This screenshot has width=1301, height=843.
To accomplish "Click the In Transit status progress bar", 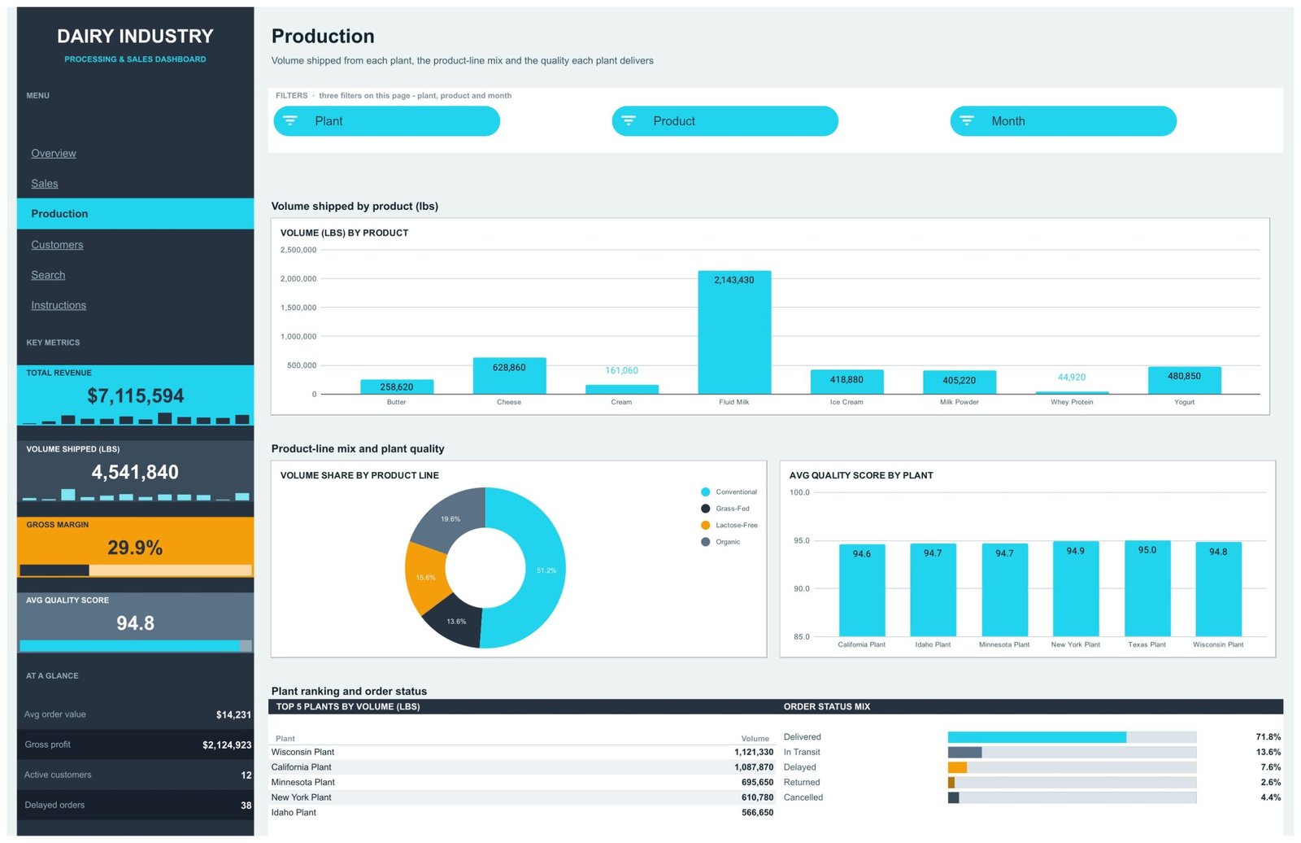I will 1072,753.
